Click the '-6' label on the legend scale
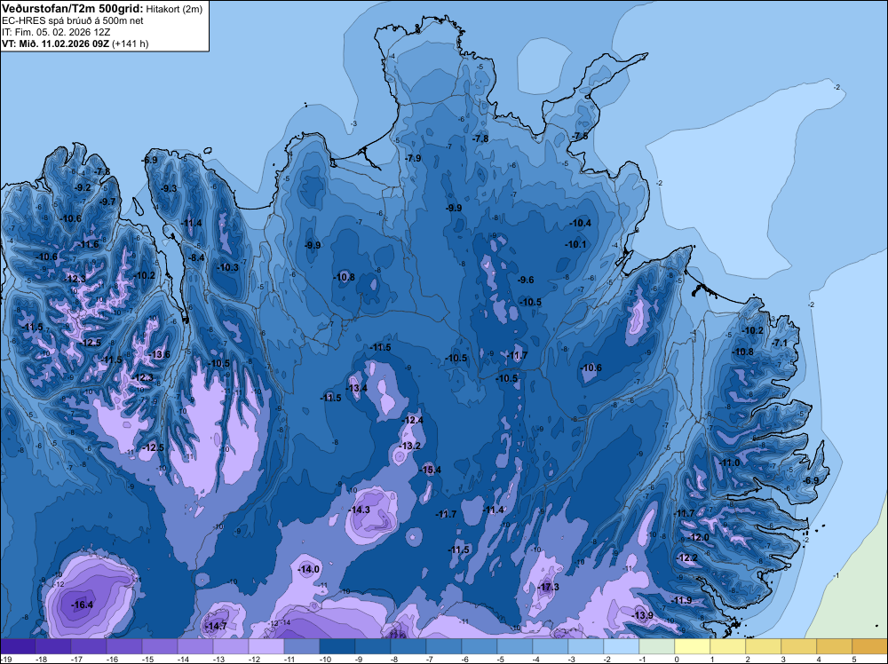888x664 pixels. point(467,659)
